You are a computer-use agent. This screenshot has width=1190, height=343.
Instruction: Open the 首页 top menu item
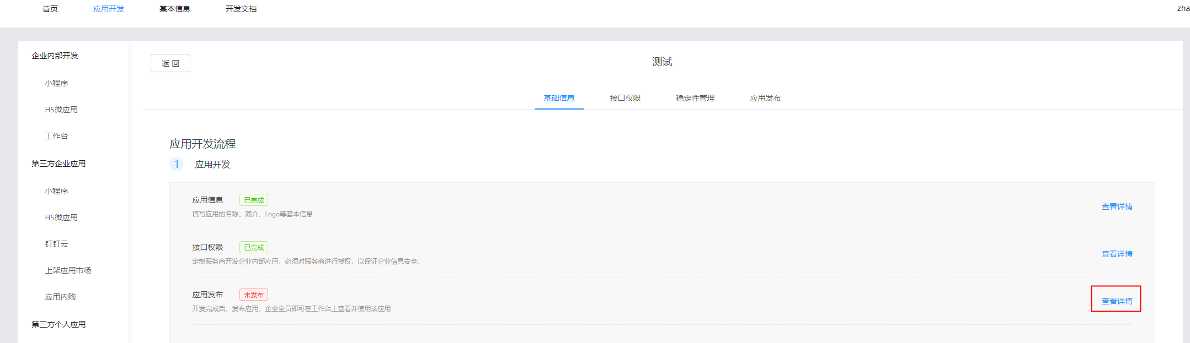(50, 9)
